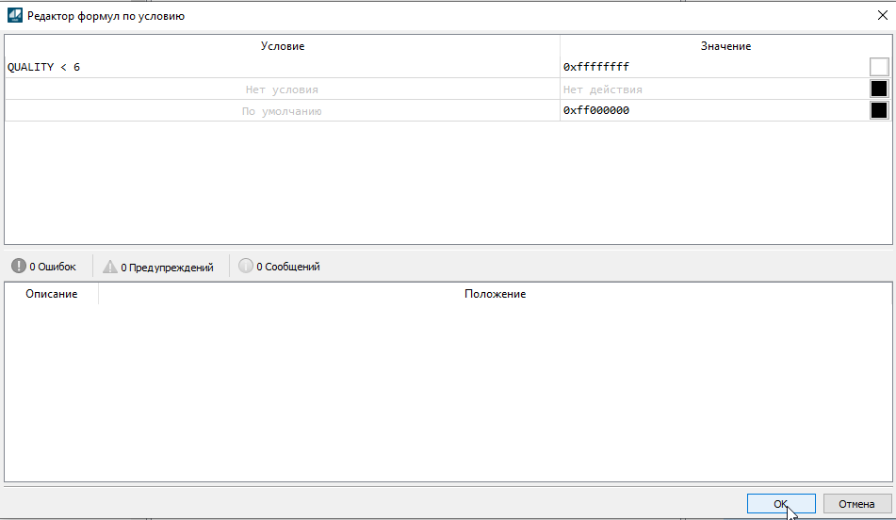This screenshot has width=896, height=520.
Task: Sort by the Описание column header
Action: [51, 294]
